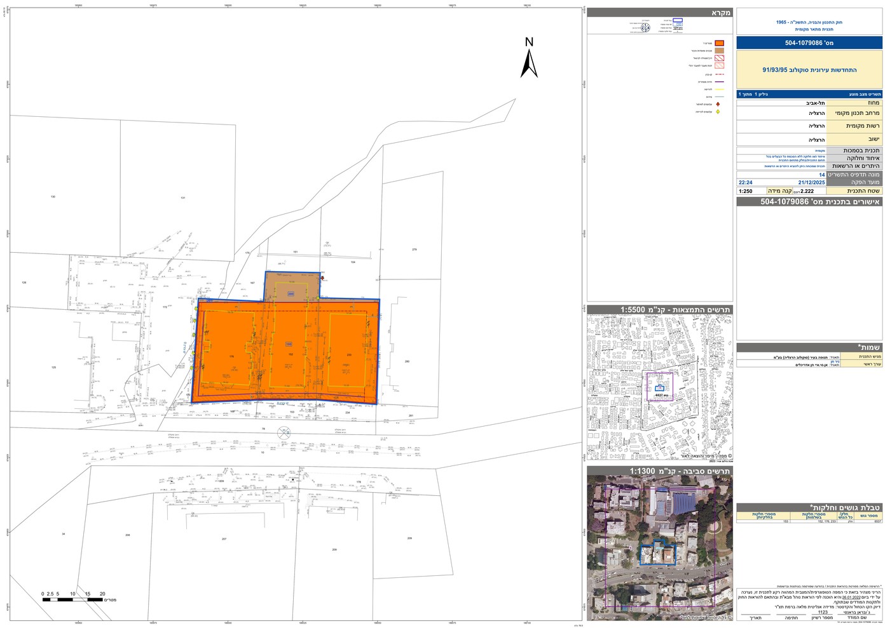Click the 'מקרא' legend header
Image resolution: width=890 pixels, height=628 pixels.
659,13
